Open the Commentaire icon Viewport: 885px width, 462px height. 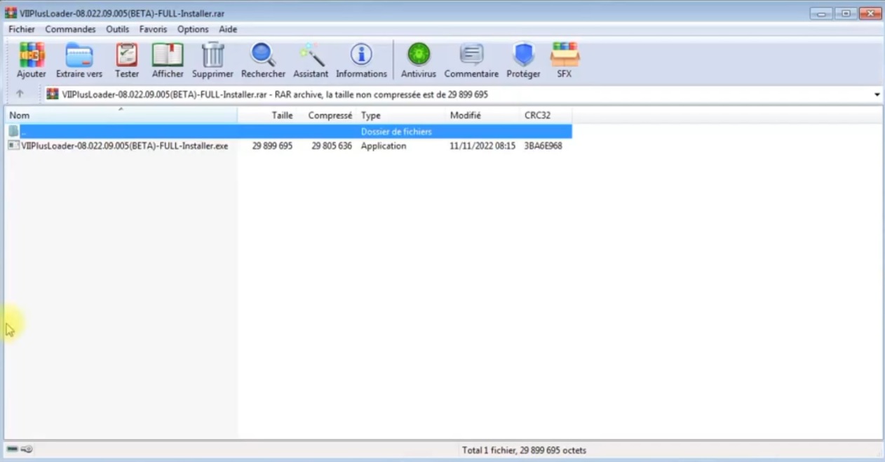(x=471, y=60)
